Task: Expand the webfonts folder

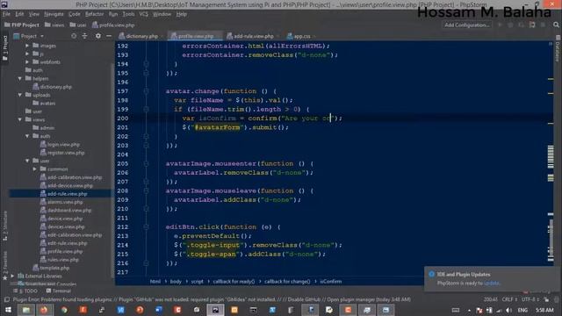Action: (x=27, y=62)
